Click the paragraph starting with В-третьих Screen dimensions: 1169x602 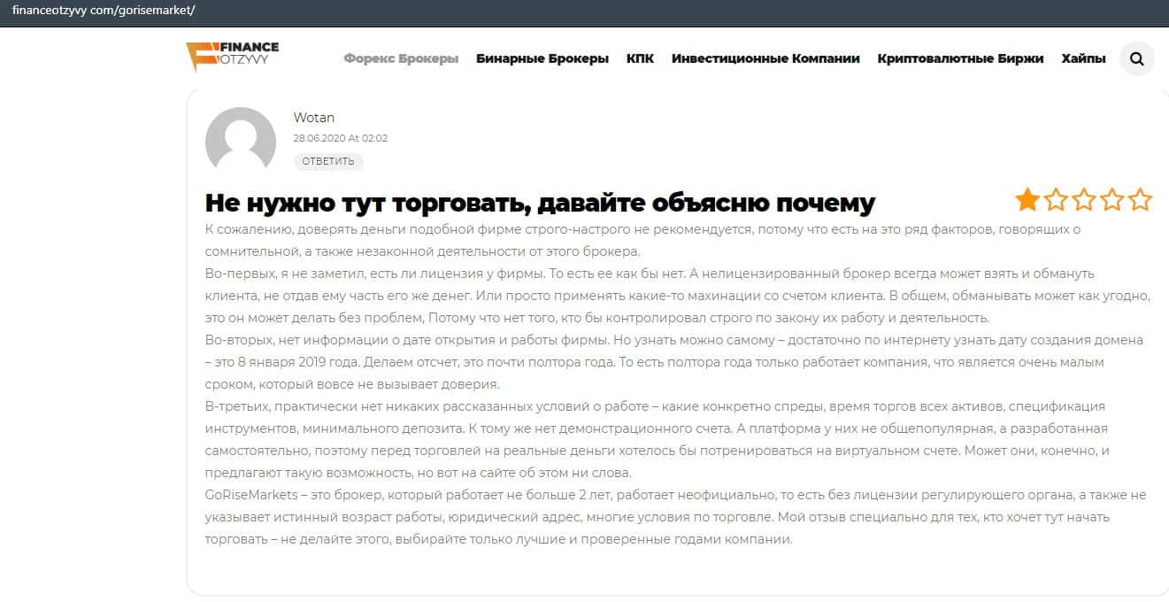pyautogui.click(x=658, y=439)
